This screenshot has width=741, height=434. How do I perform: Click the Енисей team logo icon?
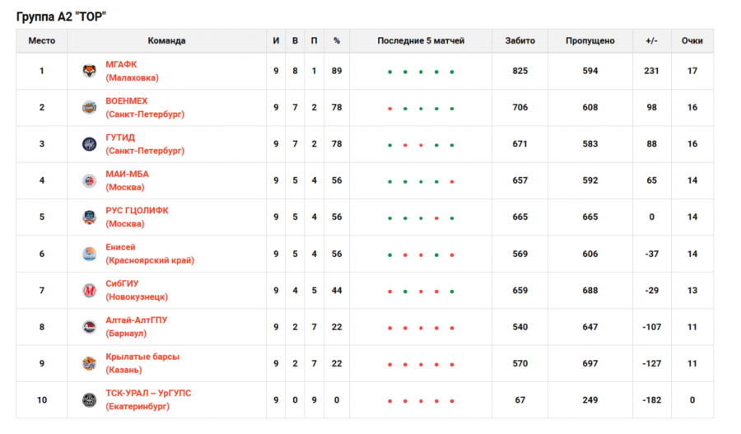click(x=89, y=254)
